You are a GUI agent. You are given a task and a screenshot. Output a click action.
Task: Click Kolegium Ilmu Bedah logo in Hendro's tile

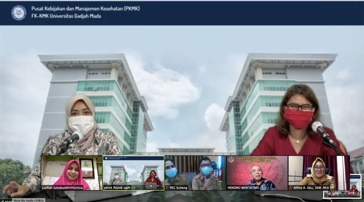231,160
